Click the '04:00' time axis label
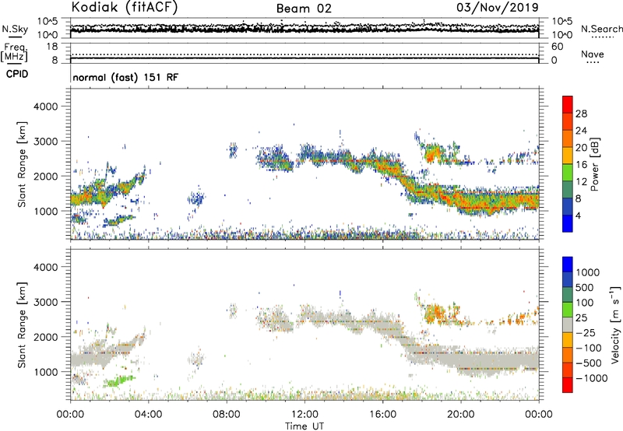This screenshot has height=431, width=623. pyautogui.click(x=148, y=415)
